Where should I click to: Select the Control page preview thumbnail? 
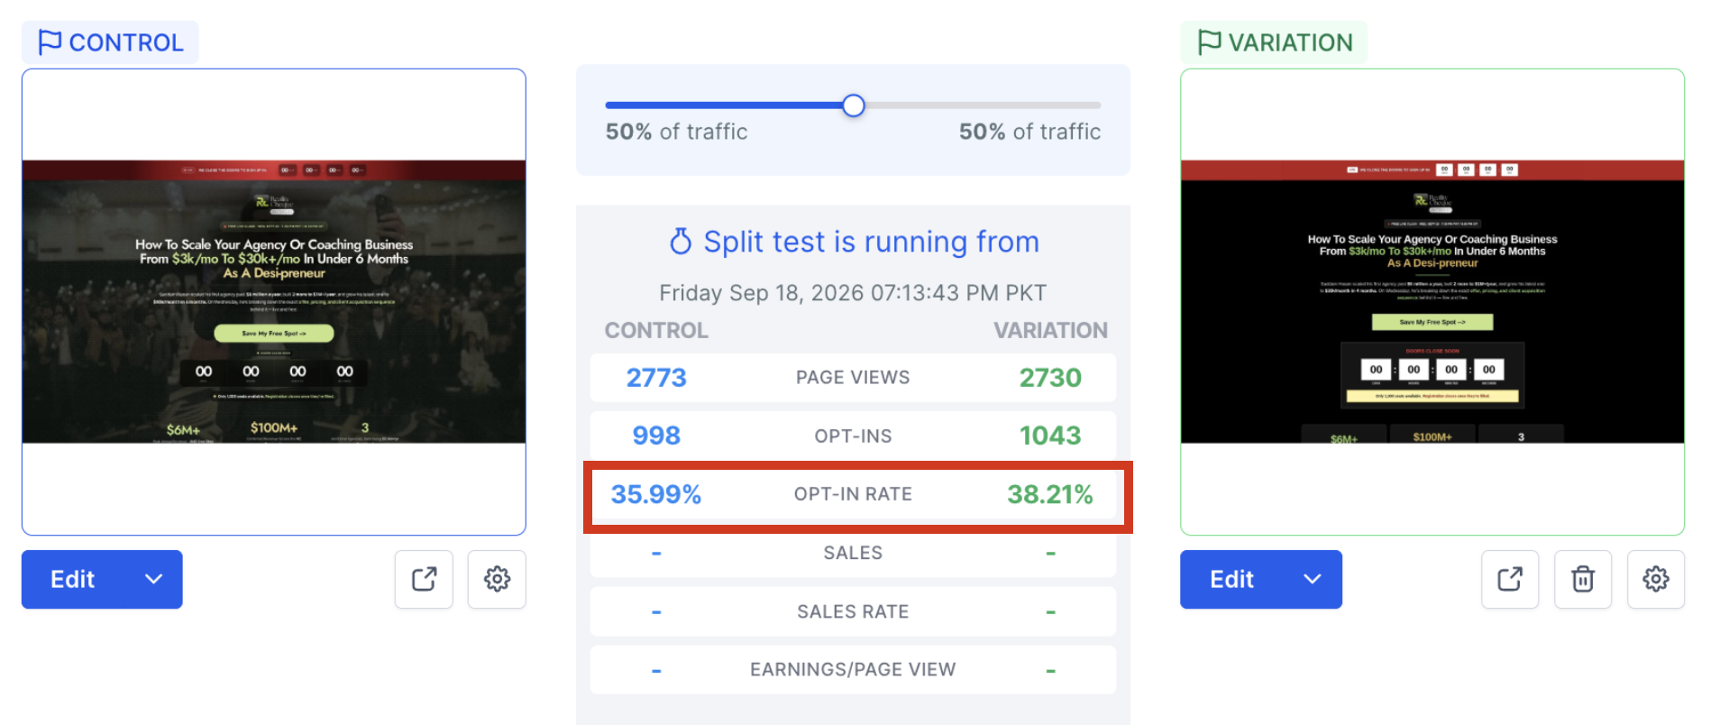click(x=274, y=302)
